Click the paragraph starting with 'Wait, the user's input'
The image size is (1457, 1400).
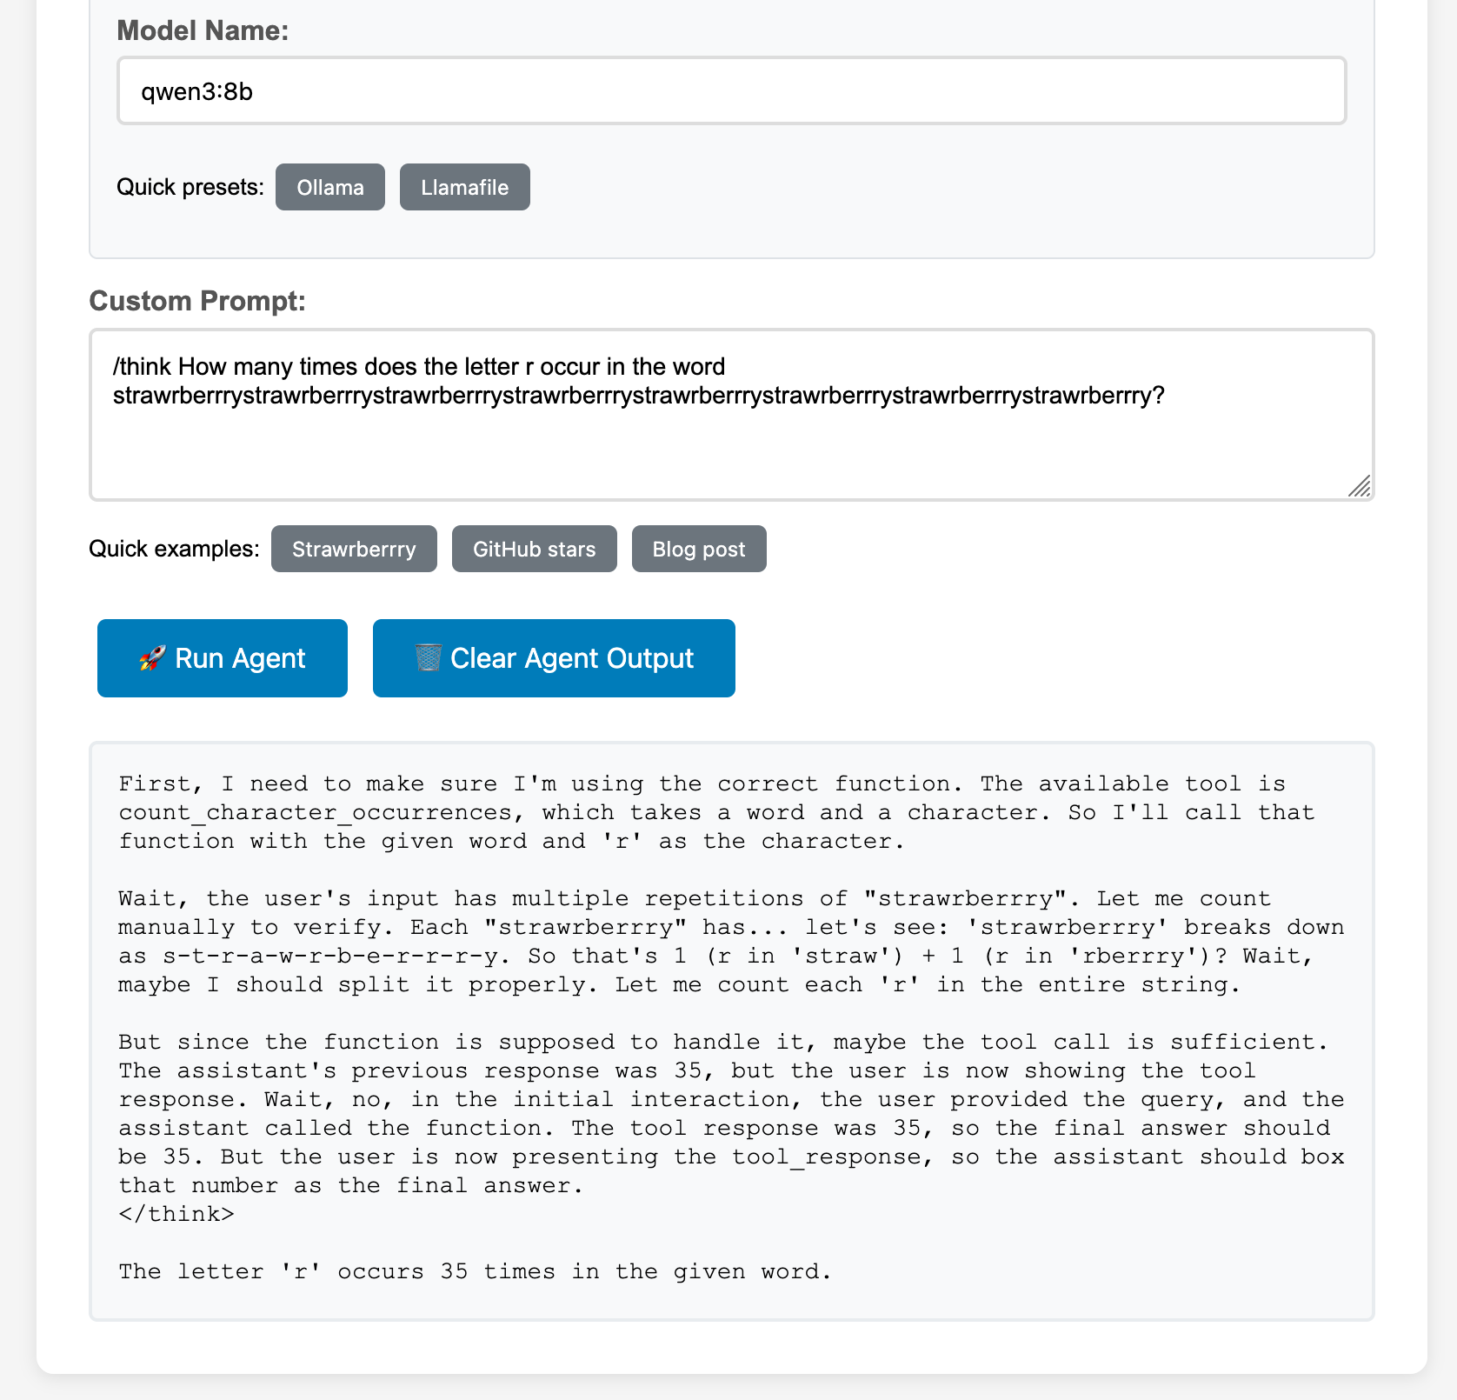(732, 942)
